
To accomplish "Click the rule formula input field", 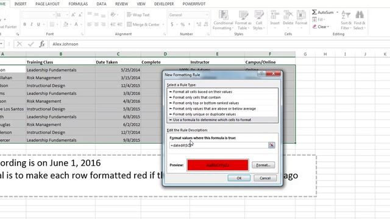I will coord(219,145).
